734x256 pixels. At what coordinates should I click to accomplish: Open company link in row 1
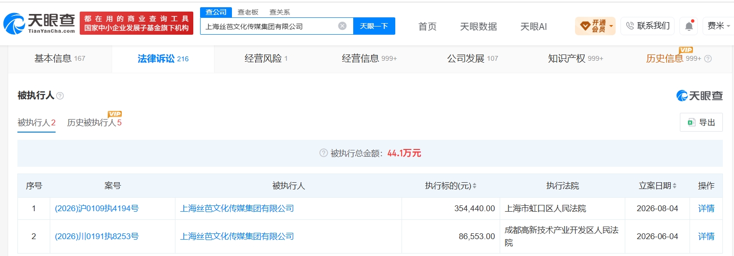tap(237, 209)
